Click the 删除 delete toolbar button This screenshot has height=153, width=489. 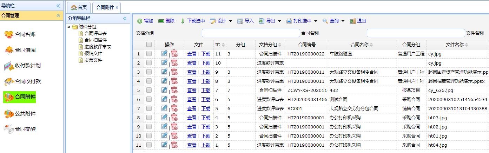pyautogui.click(x=166, y=21)
